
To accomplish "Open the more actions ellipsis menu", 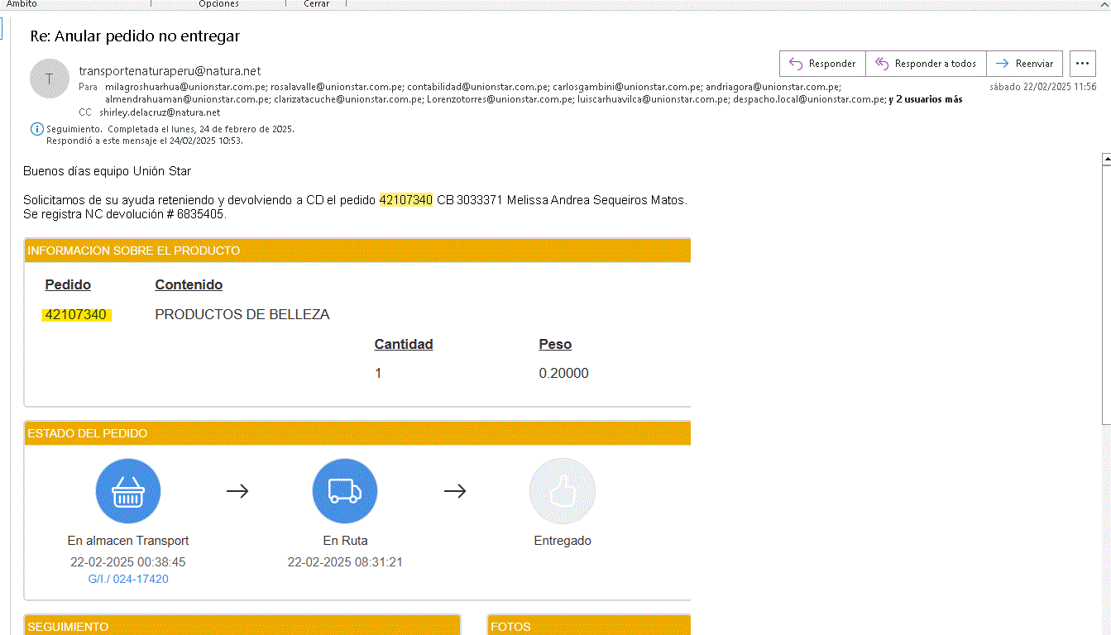I will pyautogui.click(x=1083, y=64).
